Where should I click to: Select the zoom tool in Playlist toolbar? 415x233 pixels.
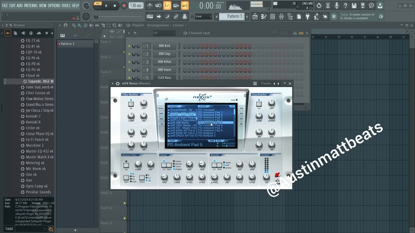click(114, 25)
